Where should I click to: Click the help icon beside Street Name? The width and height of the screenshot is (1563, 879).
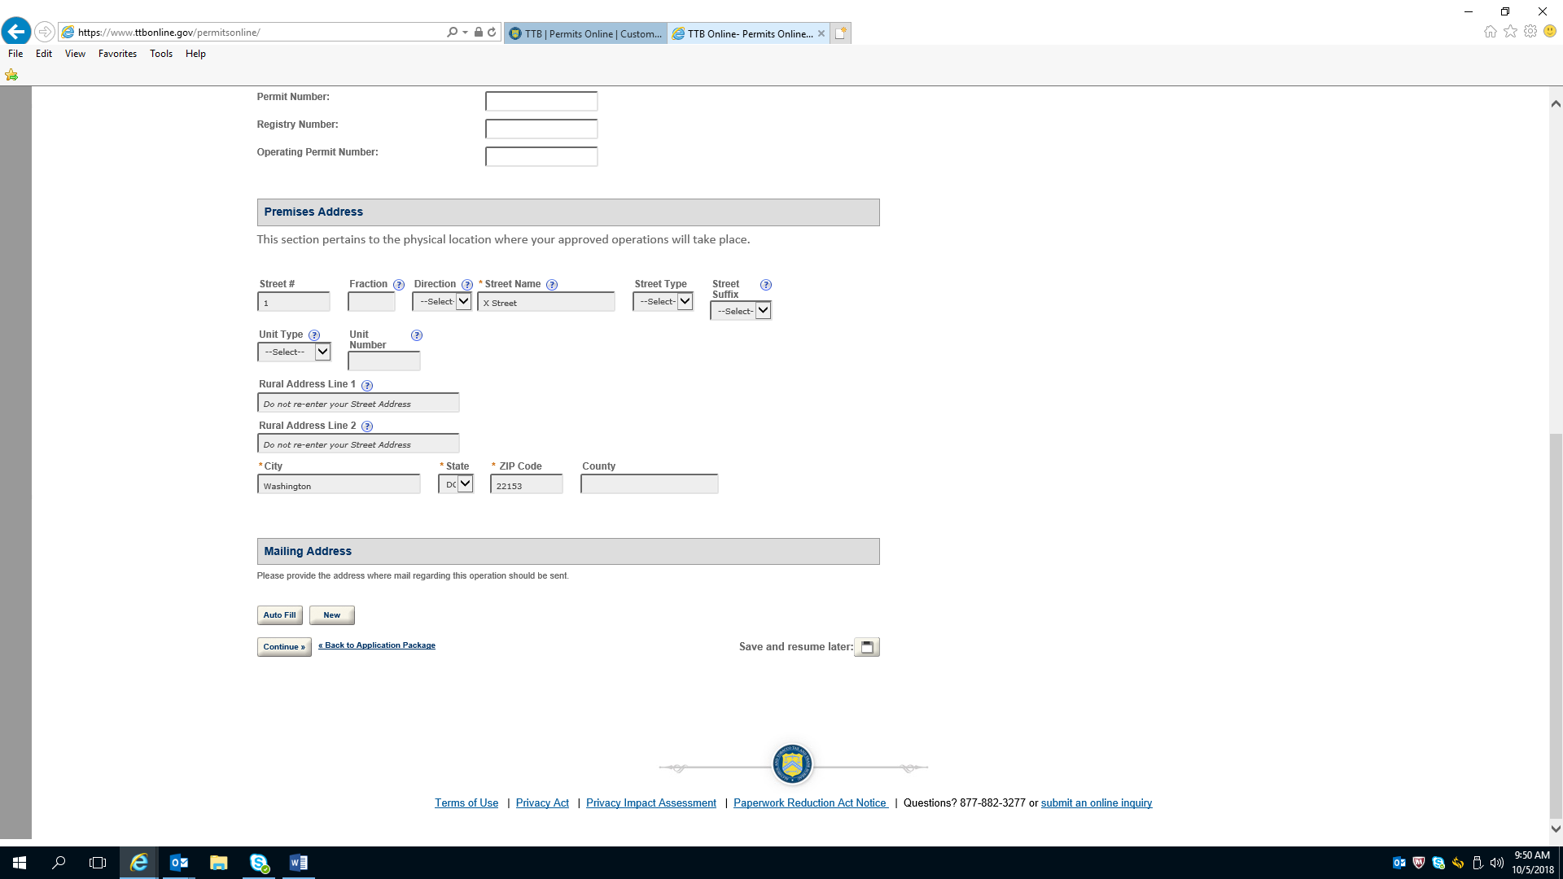(552, 285)
